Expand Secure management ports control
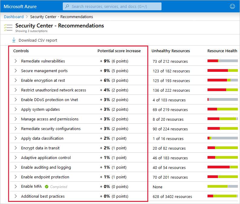The image size is (240, 204). point(15,71)
